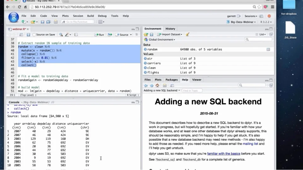Expand the clean list value
Screen dimensions: 303x170
(x=145, y=68)
